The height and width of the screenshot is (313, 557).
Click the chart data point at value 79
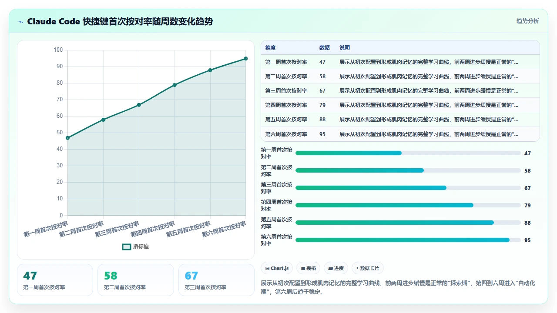point(174,85)
